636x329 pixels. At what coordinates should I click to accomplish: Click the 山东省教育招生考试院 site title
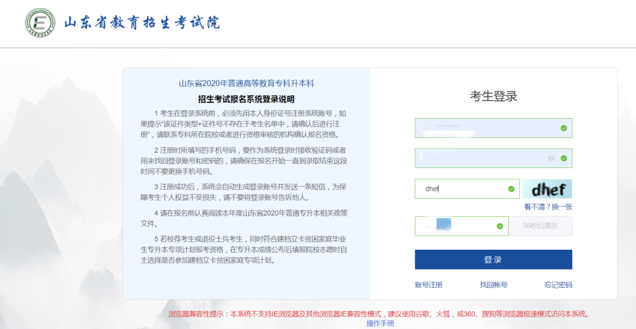point(142,23)
